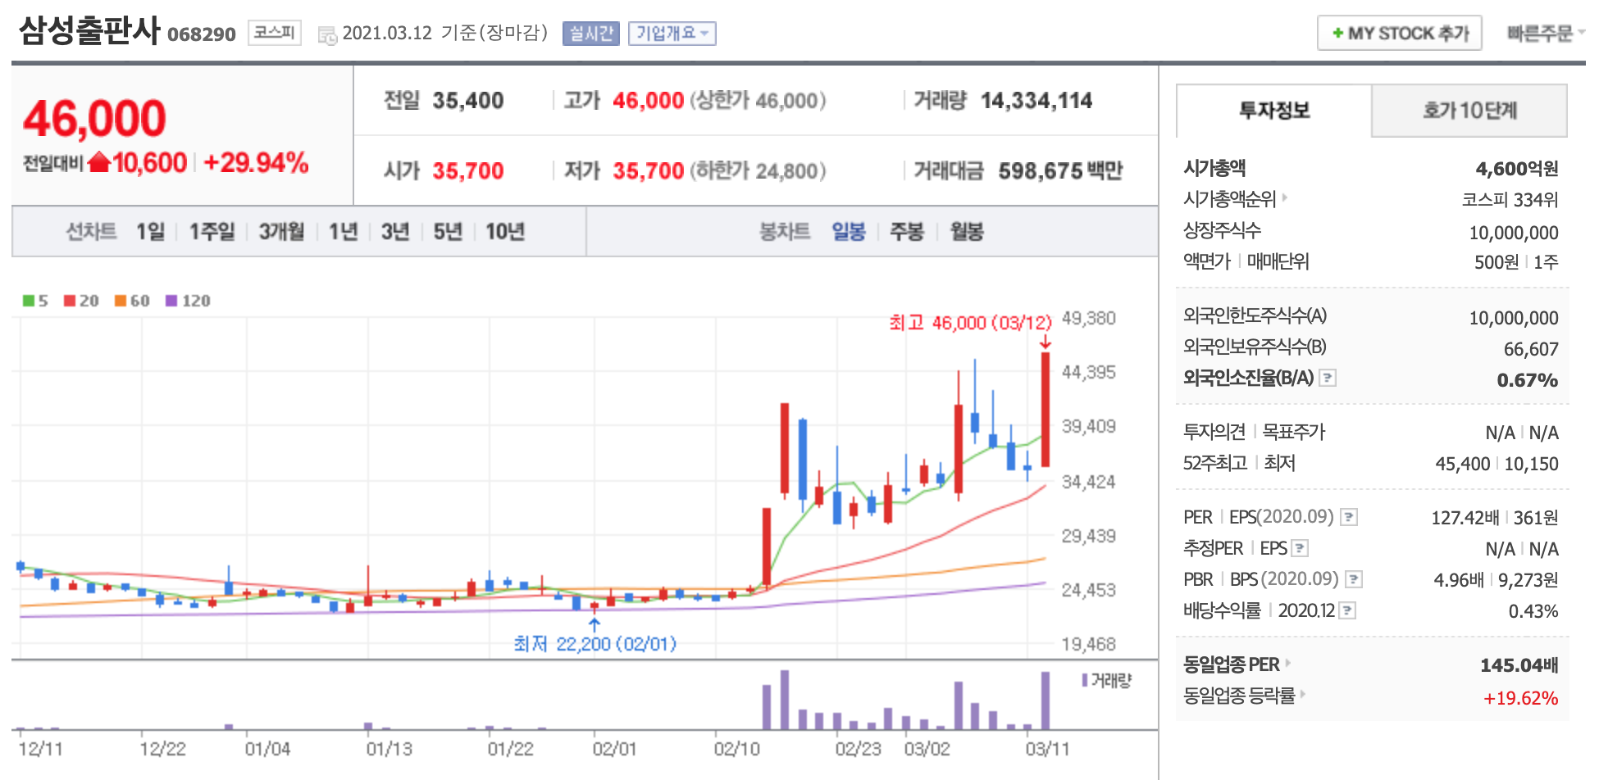Expand the 기업개요 dropdown

(672, 34)
